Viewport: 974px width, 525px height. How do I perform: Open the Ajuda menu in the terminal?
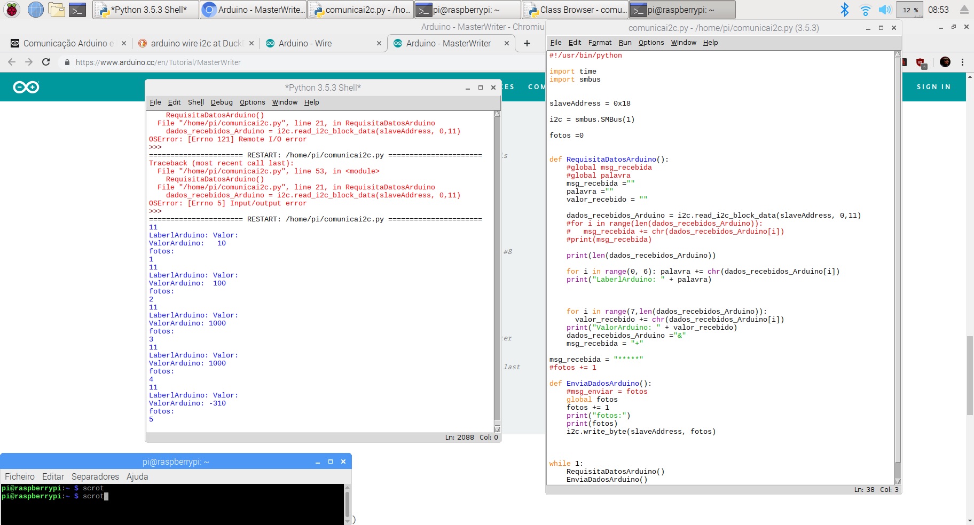coord(137,476)
